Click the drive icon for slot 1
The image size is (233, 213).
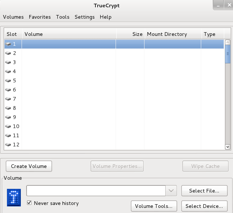8,44
